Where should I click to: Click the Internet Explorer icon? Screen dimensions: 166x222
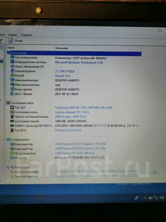tap(12, 71)
